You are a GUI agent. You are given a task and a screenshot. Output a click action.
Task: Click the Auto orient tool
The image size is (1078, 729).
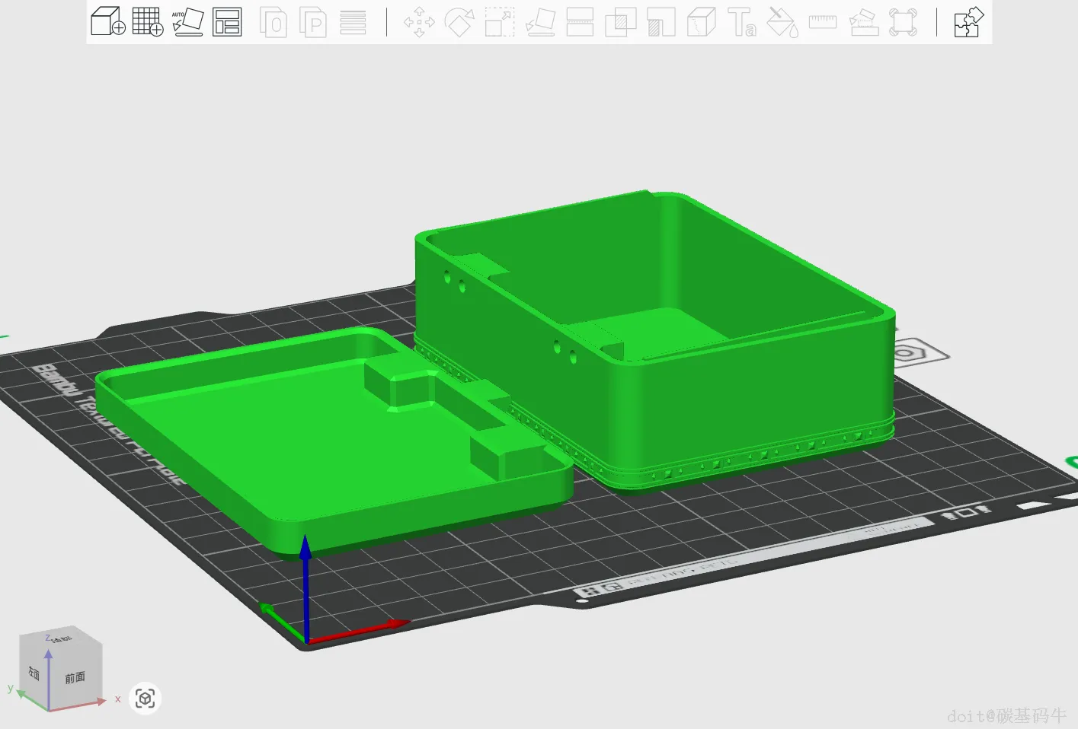[187, 21]
